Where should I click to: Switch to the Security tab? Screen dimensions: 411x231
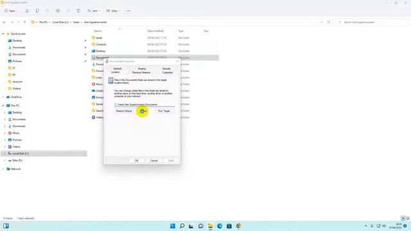click(166, 69)
